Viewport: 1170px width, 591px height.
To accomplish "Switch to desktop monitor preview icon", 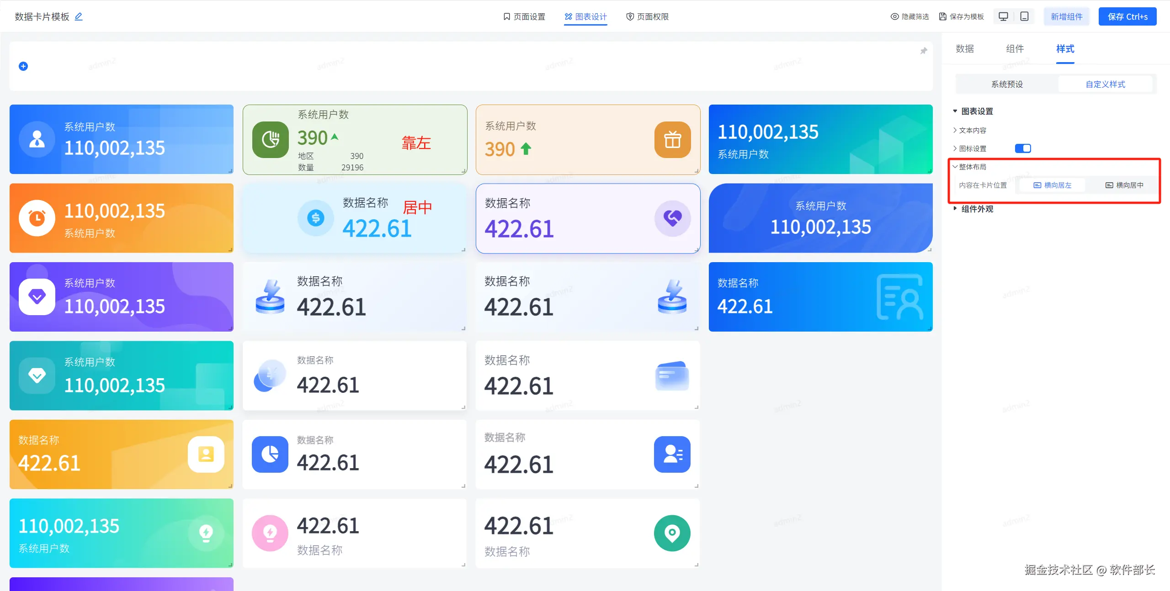I will click(x=1003, y=16).
